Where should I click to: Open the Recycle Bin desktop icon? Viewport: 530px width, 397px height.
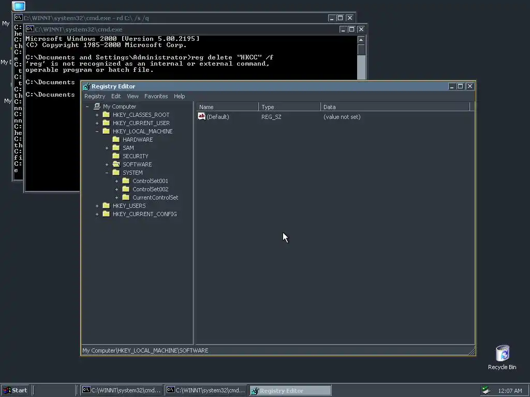click(502, 353)
